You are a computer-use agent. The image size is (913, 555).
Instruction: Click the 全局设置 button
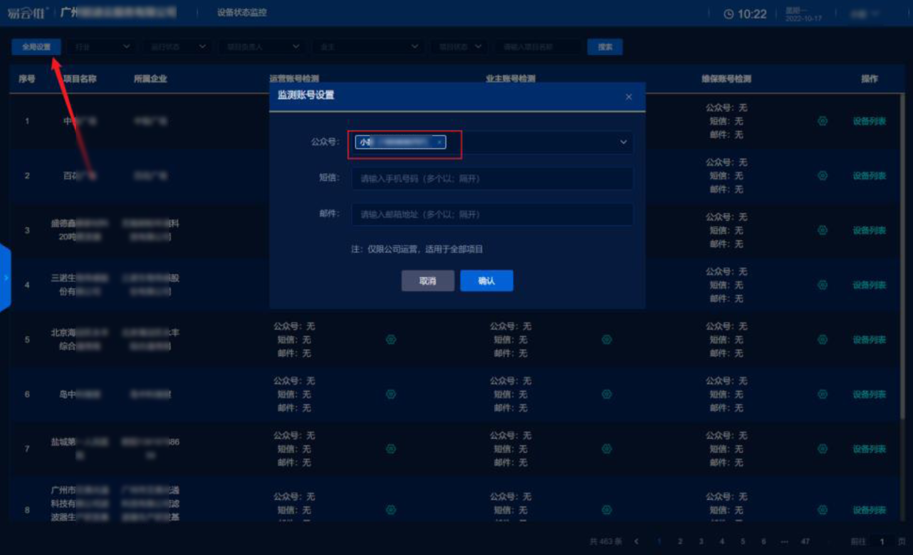[x=36, y=47]
